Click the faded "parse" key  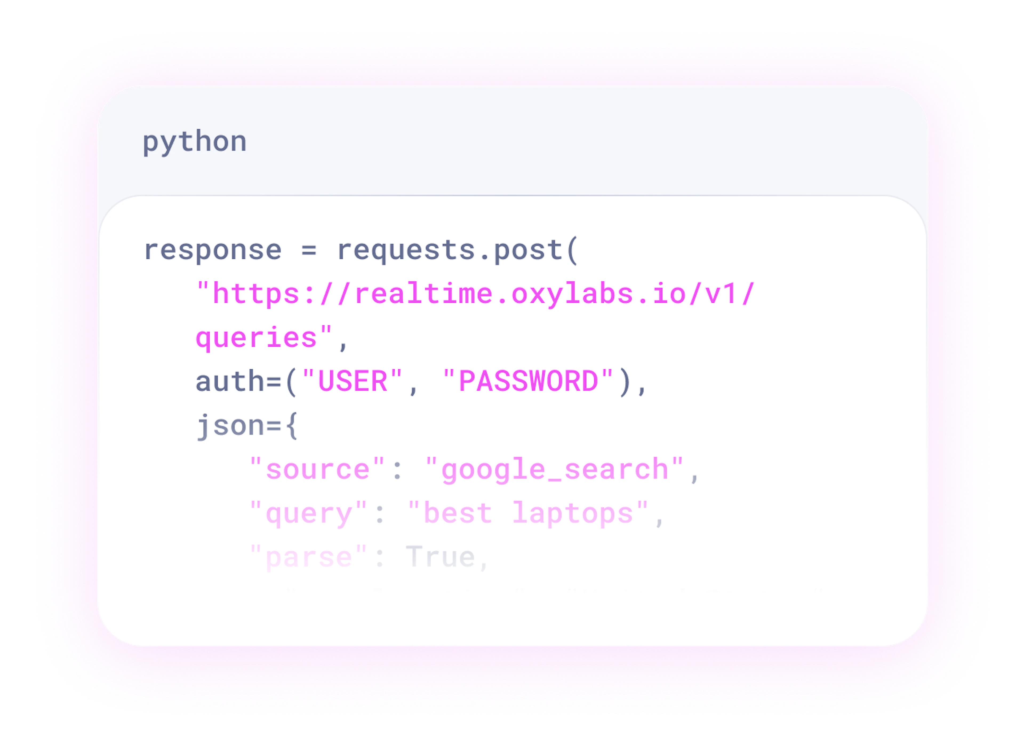(309, 557)
